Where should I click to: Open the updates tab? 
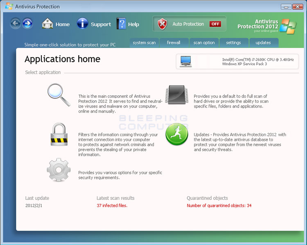click(x=263, y=43)
